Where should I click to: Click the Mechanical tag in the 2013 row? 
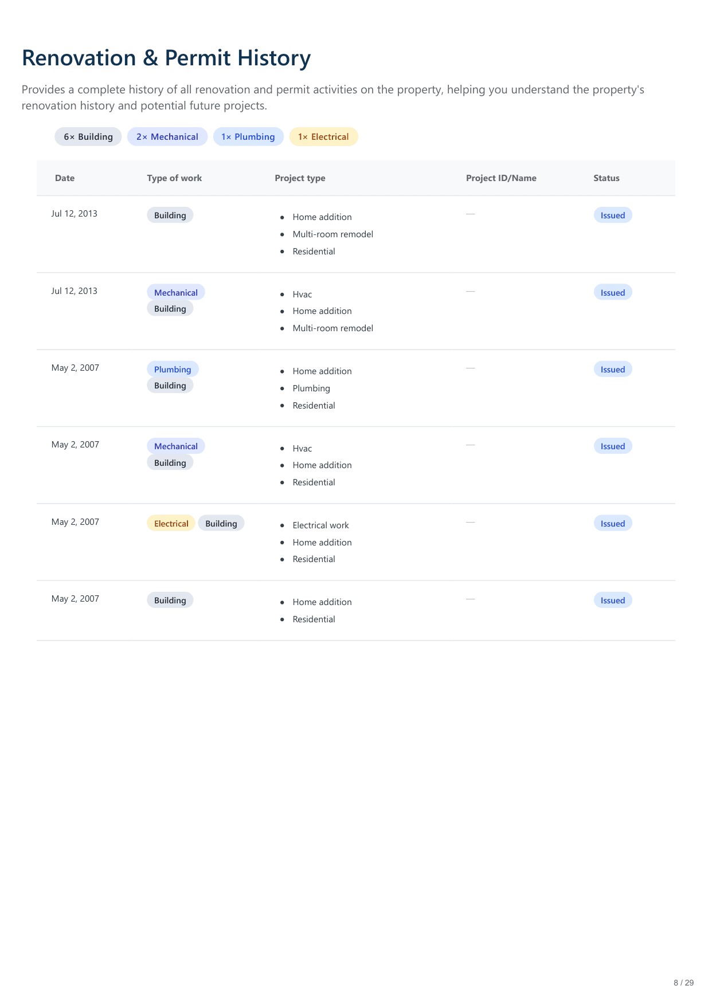click(x=175, y=293)
